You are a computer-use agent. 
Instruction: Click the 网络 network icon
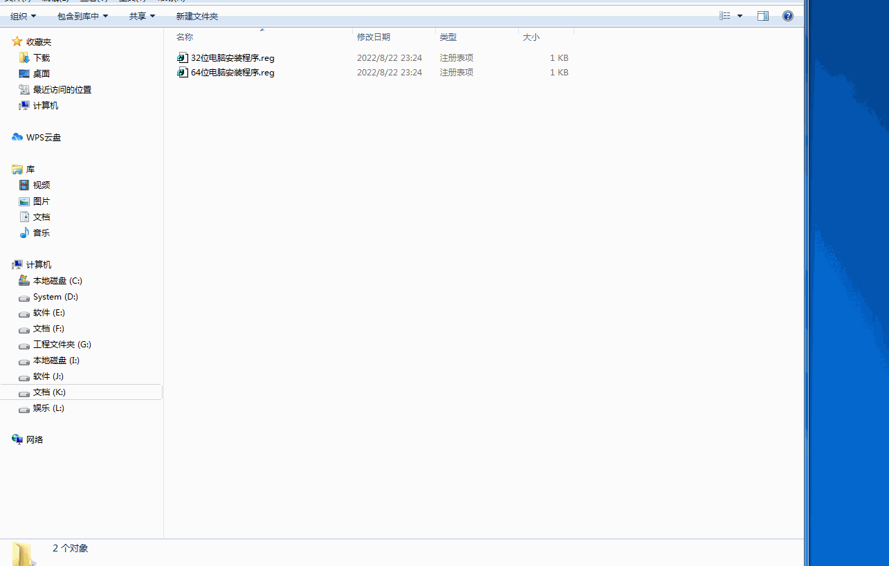coord(17,439)
